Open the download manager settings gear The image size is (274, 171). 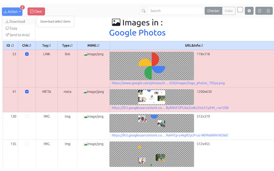point(249,11)
